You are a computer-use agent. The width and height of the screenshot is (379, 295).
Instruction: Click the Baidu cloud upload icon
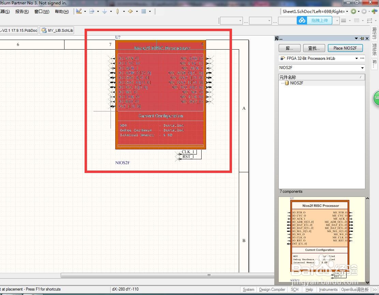coord(302,21)
